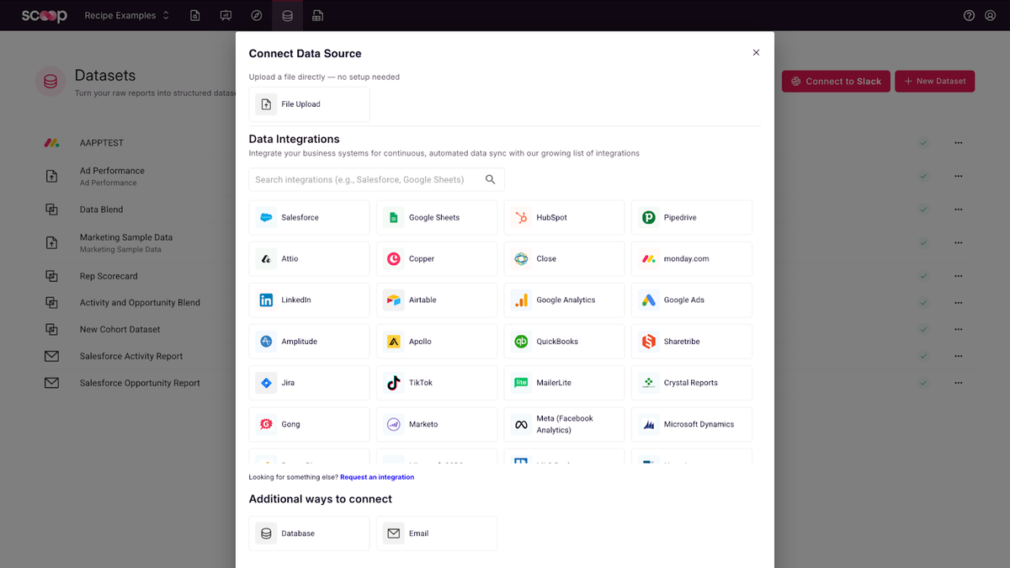Select the Salesforce integration tile
This screenshot has height=568, width=1010.
coord(309,217)
